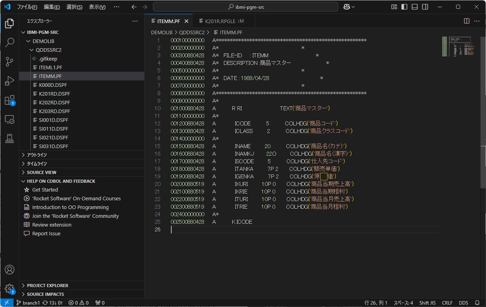This screenshot has width=486, height=307.
Task: Open the notifications bell icon
Action: click(x=477, y=303)
